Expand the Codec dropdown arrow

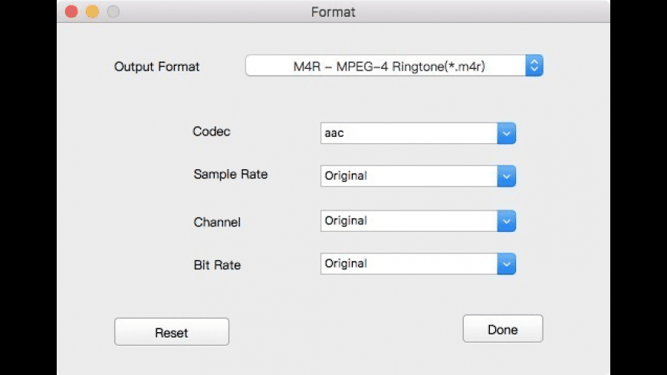coord(506,133)
